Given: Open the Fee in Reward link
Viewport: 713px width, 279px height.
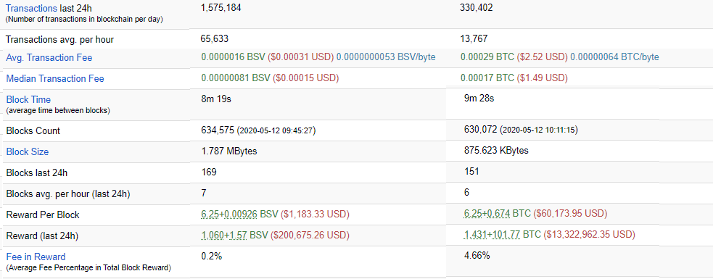Looking at the screenshot, I should (x=36, y=257).
